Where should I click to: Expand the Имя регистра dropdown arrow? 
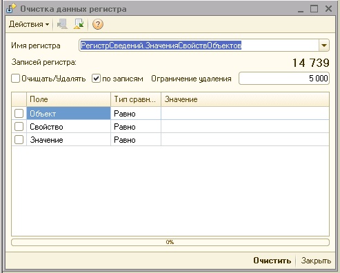[x=324, y=45]
